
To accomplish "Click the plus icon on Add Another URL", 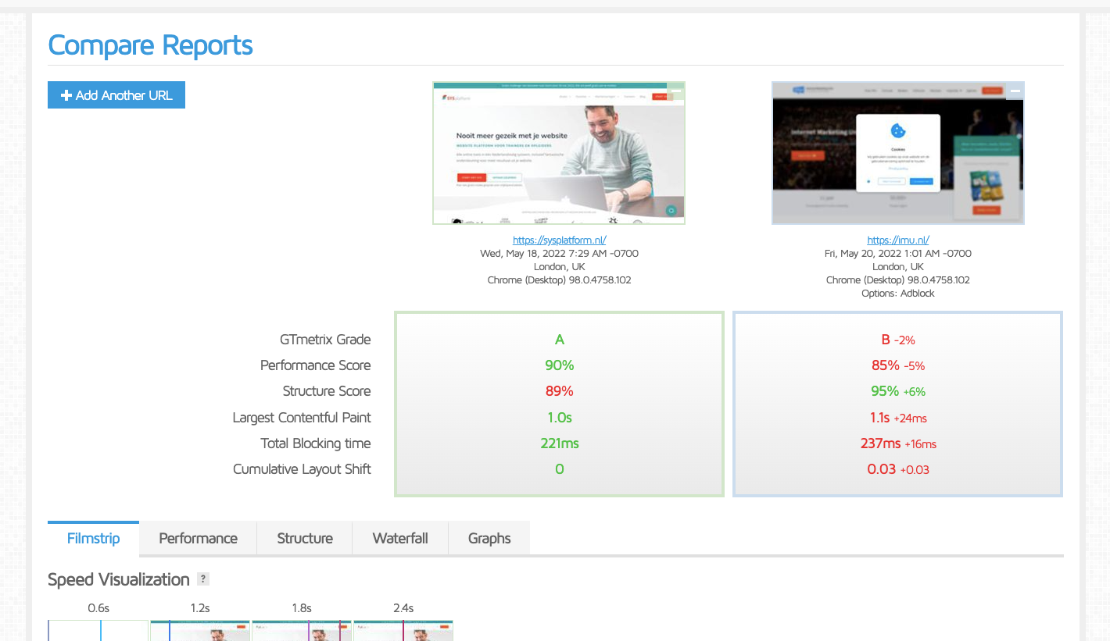I will coord(66,95).
